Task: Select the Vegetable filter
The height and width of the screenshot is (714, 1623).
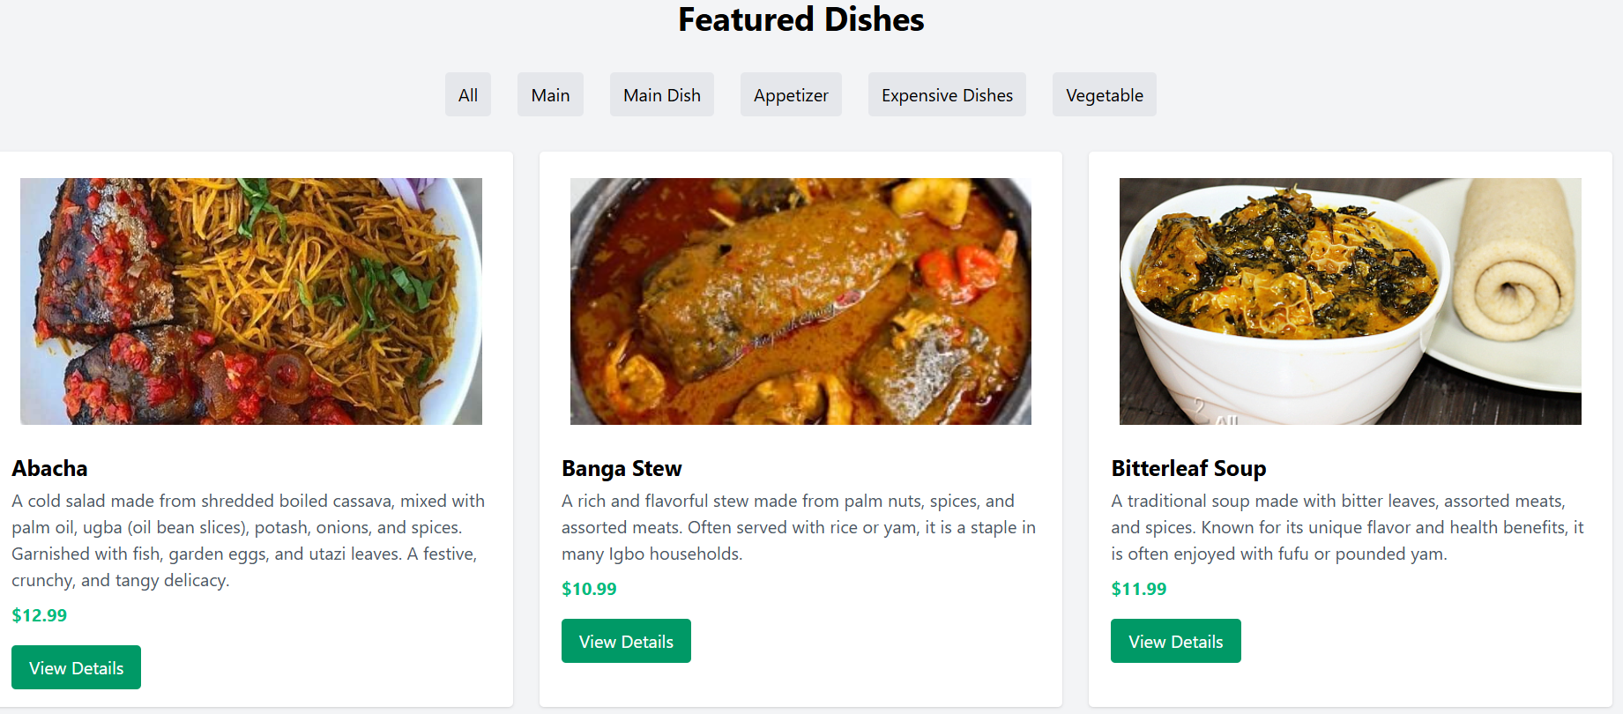Action: [x=1104, y=94]
